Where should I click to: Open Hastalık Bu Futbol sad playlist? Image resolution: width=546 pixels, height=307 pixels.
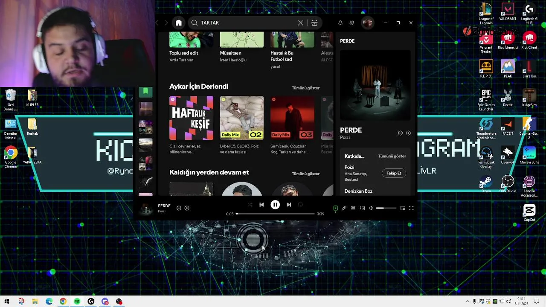282,56
